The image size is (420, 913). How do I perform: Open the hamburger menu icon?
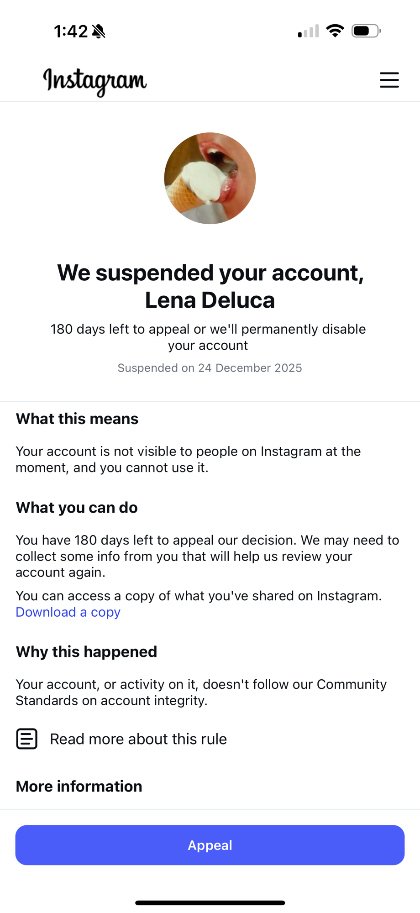(x=389, y=80)
